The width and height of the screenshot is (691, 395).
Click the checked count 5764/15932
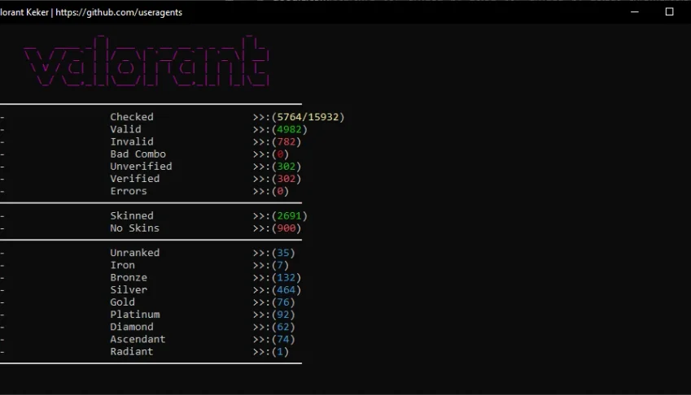[x=308, y=117]
